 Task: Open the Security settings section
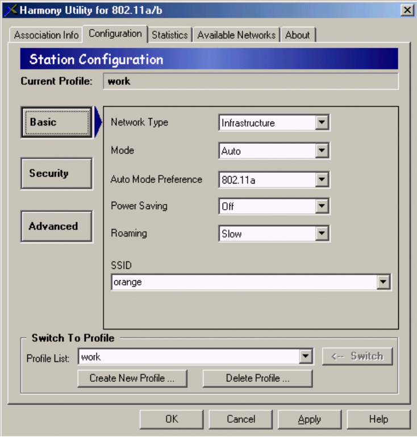pos(57,173)
